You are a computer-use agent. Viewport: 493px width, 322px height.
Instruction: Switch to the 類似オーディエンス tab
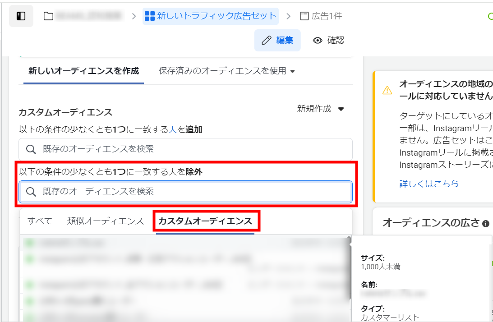(106, 221)
